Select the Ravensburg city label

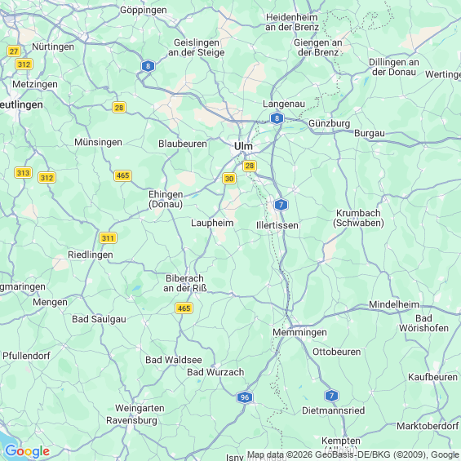click(131, 420)
